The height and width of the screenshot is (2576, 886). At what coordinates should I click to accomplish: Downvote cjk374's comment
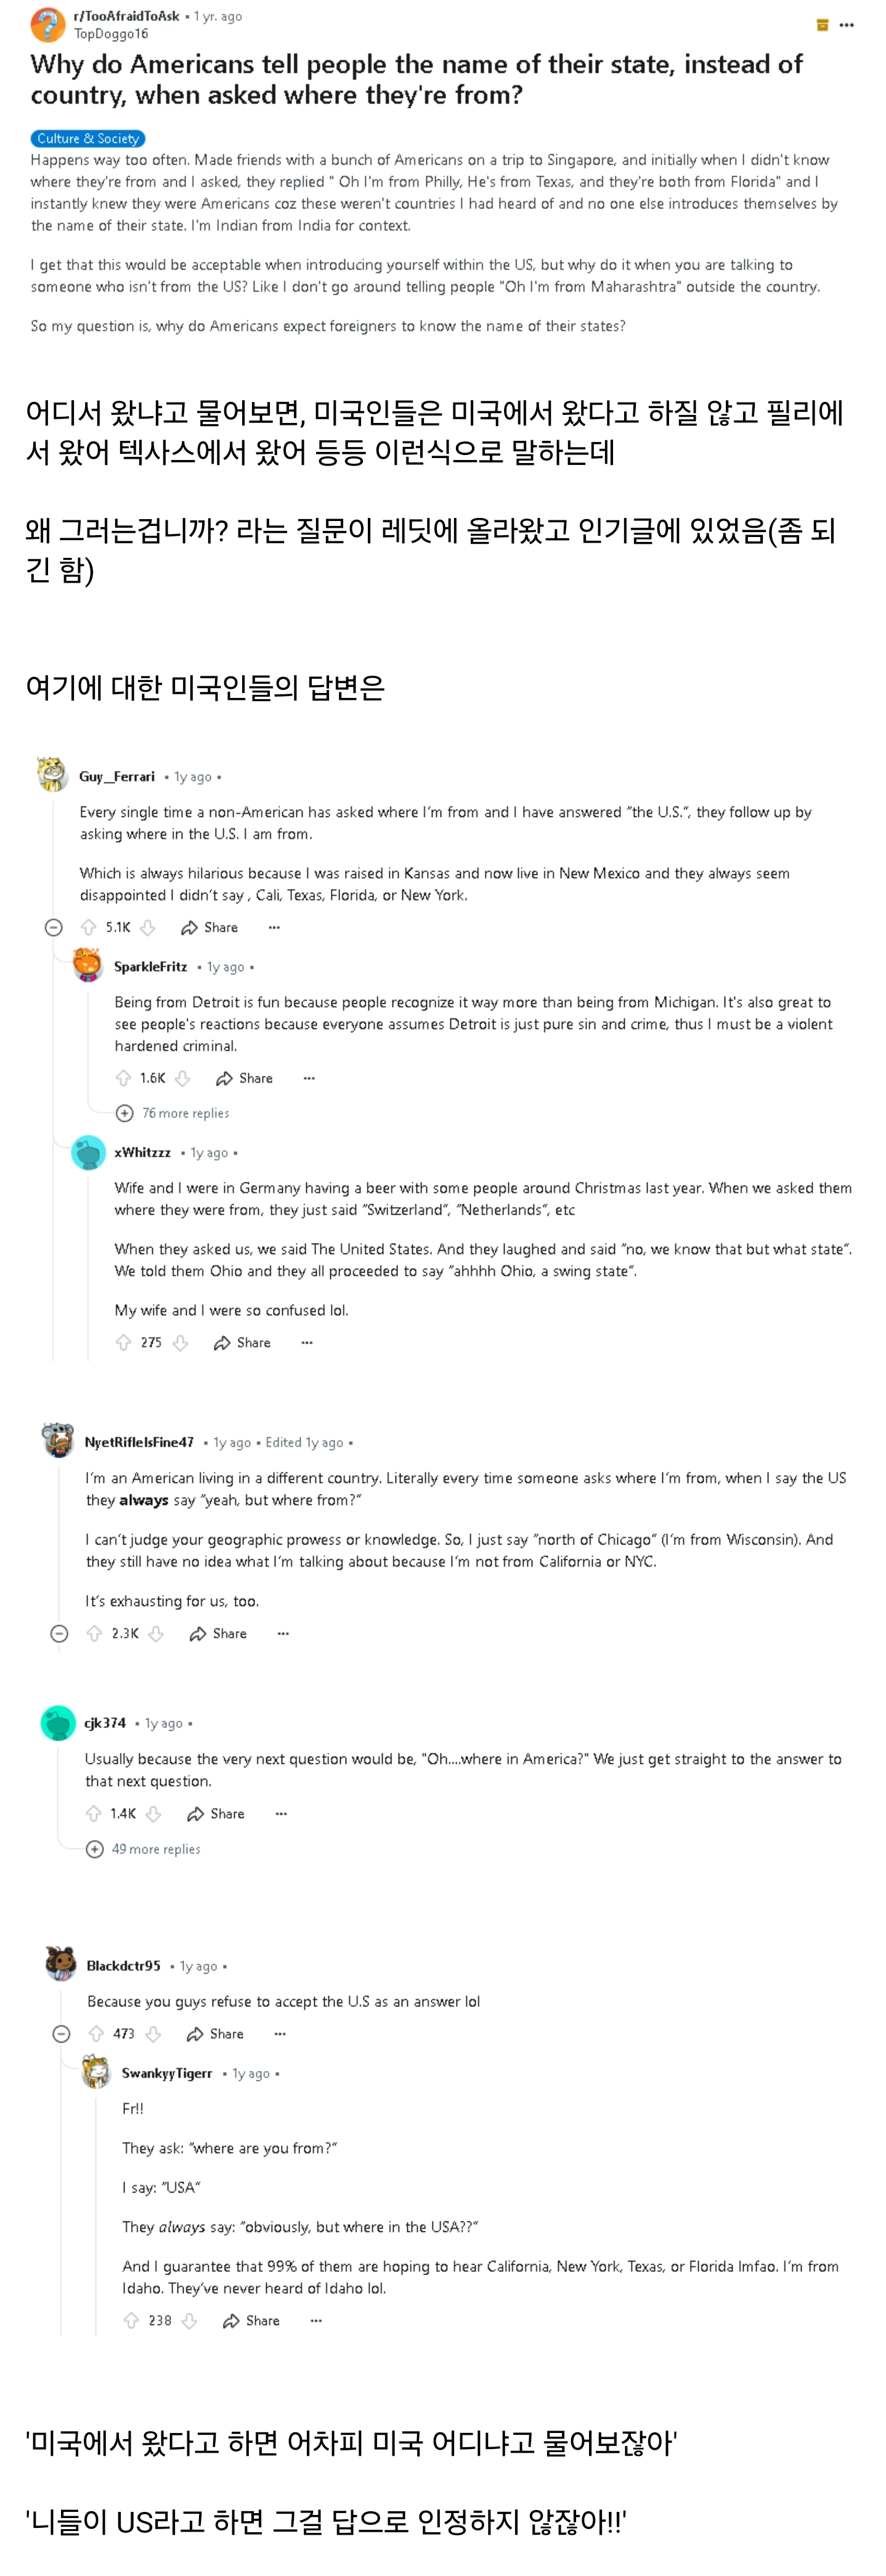click(x=154, y=1813)
